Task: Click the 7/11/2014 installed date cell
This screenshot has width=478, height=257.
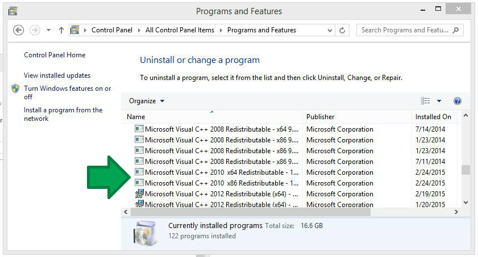Action: [430, 162]
